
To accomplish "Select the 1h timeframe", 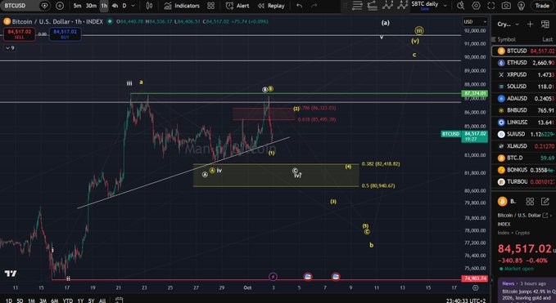I will pyautogui.click(x=104, y=6).
